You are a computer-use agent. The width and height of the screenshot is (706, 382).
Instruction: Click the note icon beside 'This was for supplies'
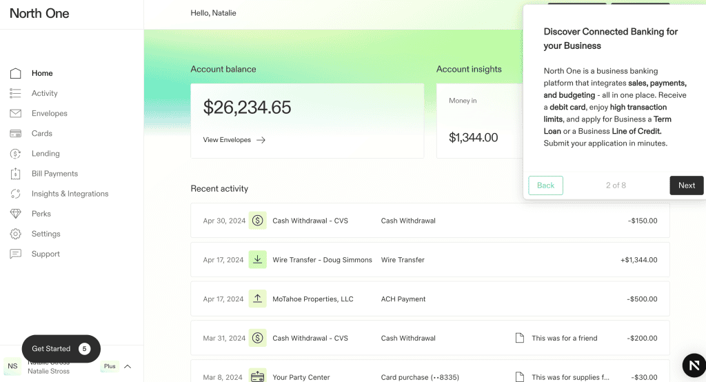520,376
